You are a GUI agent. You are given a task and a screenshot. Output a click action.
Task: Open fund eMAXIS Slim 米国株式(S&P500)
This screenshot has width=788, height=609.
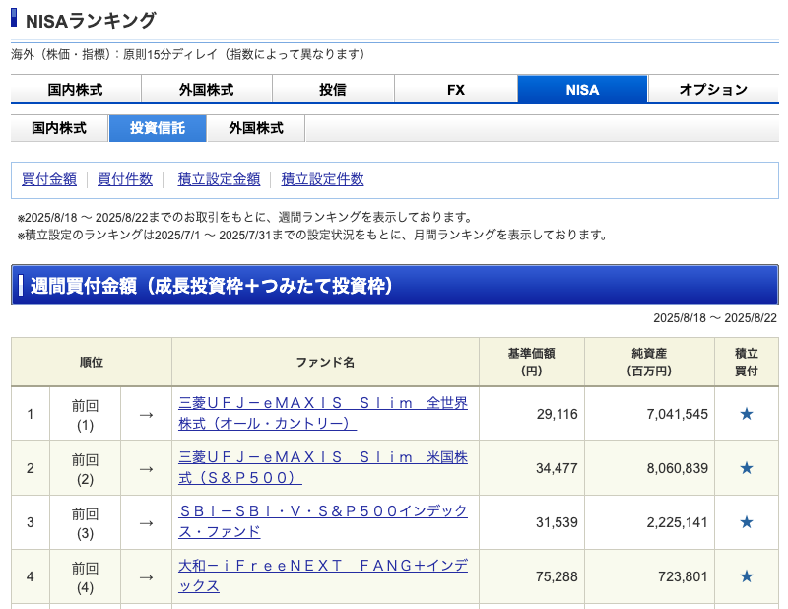(323, 468)
